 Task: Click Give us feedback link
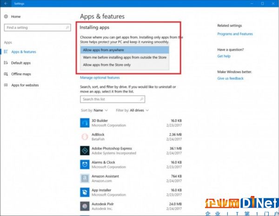[230, 79]
